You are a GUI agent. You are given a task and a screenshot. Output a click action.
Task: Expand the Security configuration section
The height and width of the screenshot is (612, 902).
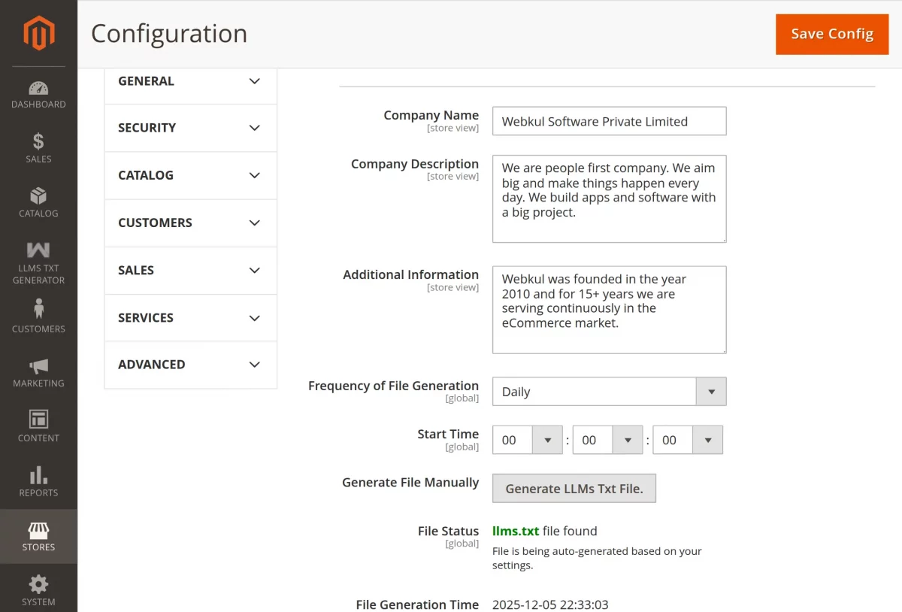coord(190,128)
